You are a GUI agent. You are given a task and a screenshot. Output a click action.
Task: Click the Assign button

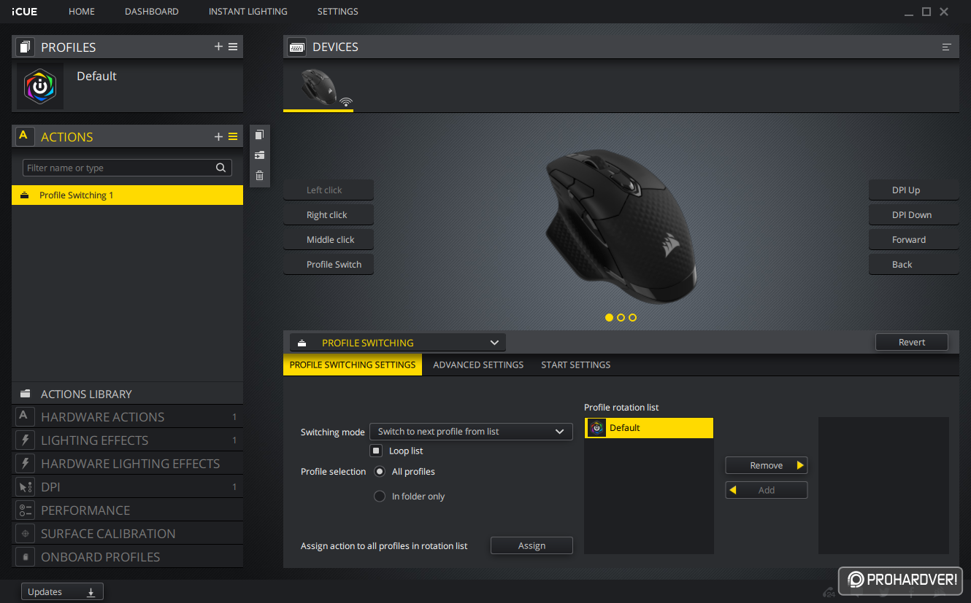click(531, 545)
